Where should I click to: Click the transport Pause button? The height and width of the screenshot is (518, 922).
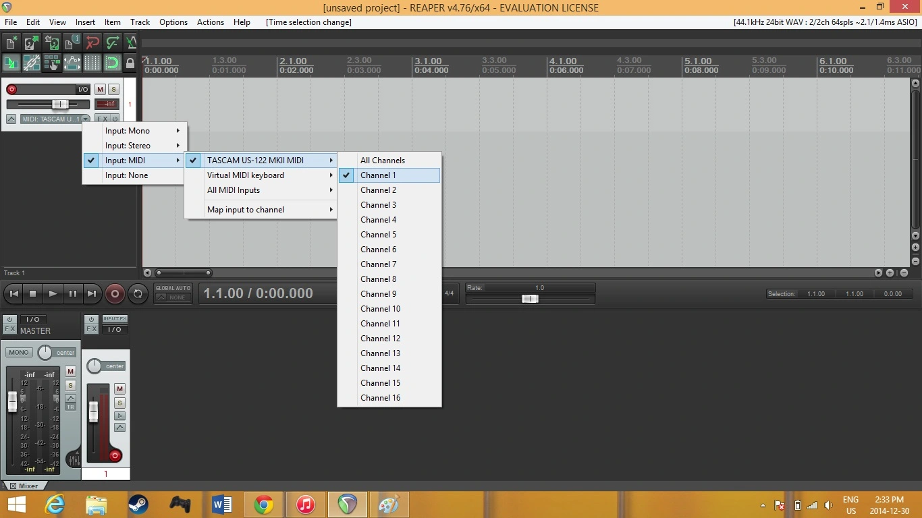point(72,293)
